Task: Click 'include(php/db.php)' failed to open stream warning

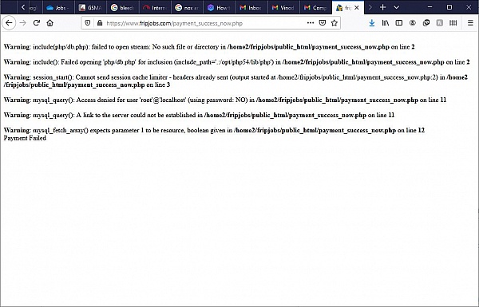Action: [x=209, y=47]
